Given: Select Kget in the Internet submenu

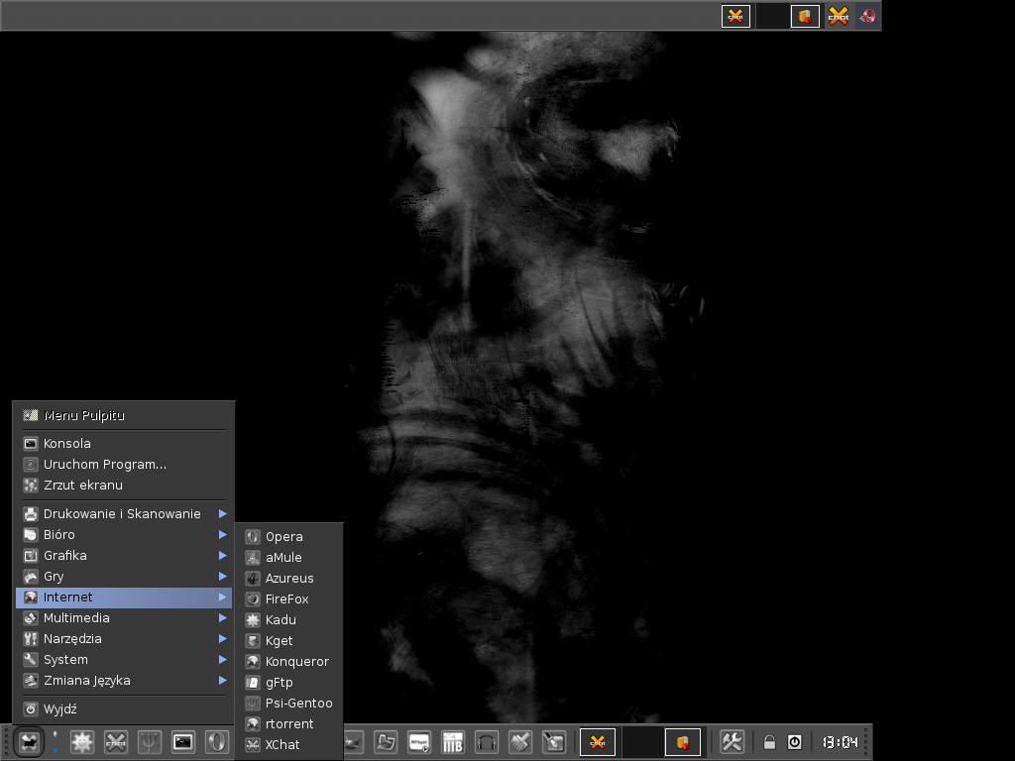Looking at the screenshot, I should coord(288,641).
